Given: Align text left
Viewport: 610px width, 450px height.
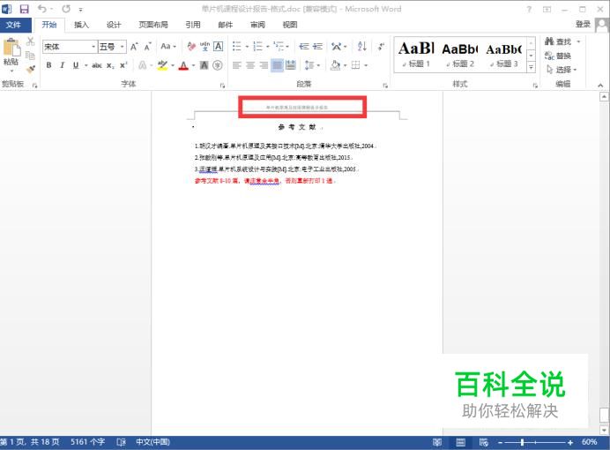Looking at the screenshot, I should 237,65.
